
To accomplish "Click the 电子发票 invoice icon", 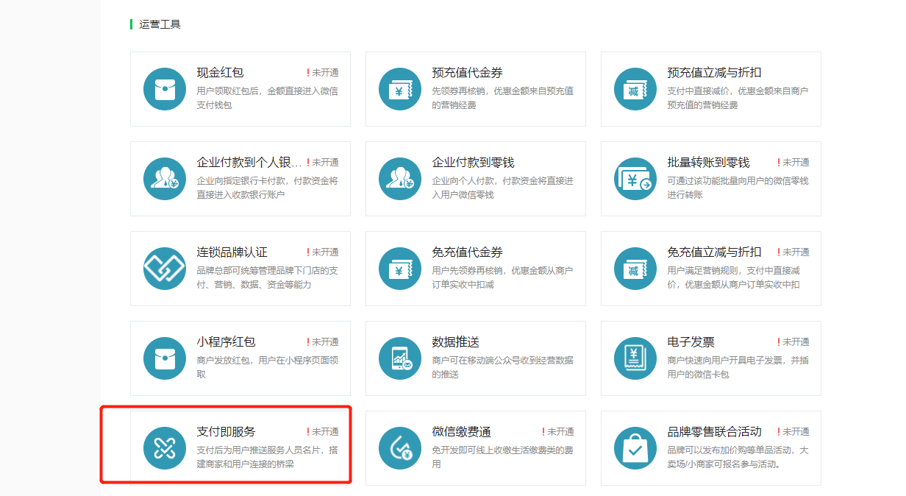I will coord(635,358).
